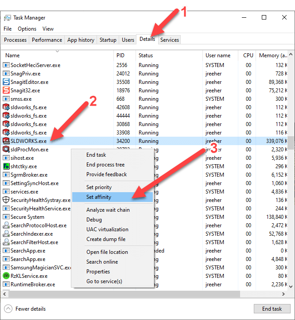Select the services.exe process row

tap(144, 191)
